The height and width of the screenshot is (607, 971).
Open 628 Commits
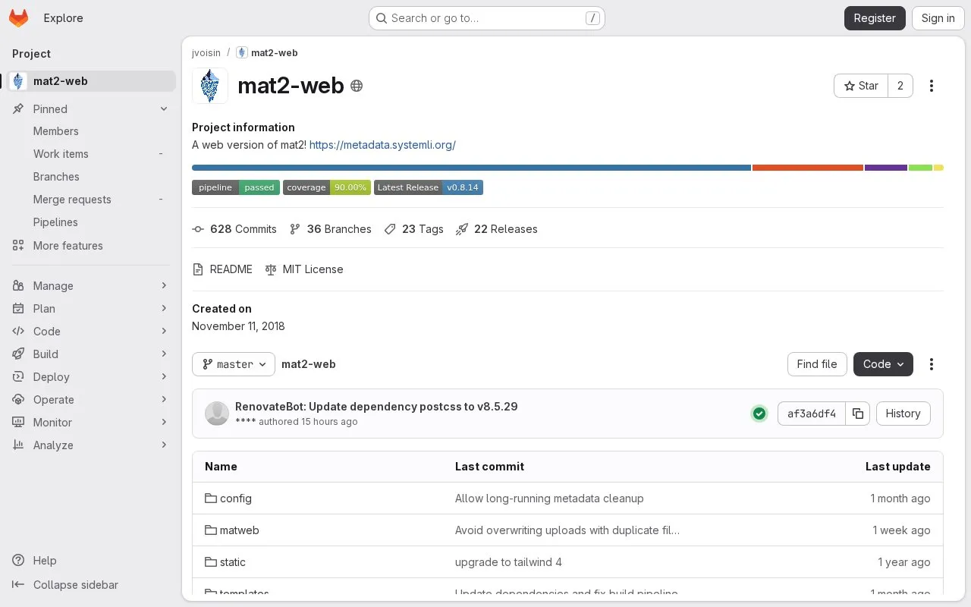tap(234, 229)
